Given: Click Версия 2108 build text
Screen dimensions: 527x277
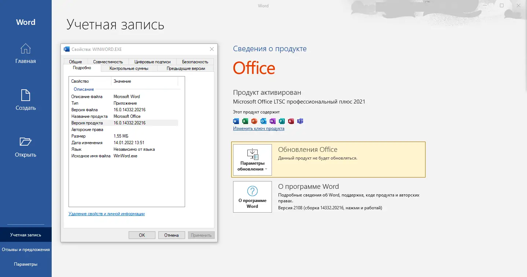Looking at the screenshot, I should point(330,208).
